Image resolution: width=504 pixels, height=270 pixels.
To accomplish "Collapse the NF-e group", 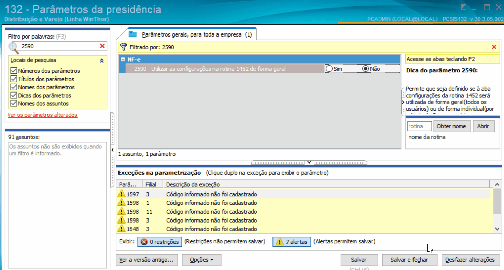I will [x=123, y=59].
